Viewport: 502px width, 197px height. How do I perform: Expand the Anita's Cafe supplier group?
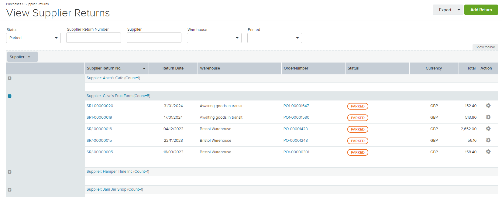click(x=10, y=78)
